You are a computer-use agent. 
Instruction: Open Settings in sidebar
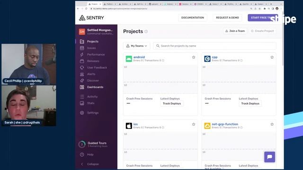(93, 113)
